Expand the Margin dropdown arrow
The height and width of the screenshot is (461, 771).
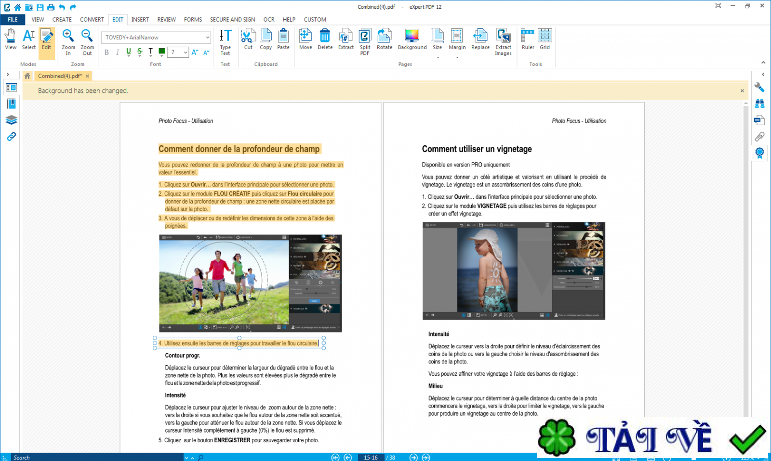tap(457, 57)
